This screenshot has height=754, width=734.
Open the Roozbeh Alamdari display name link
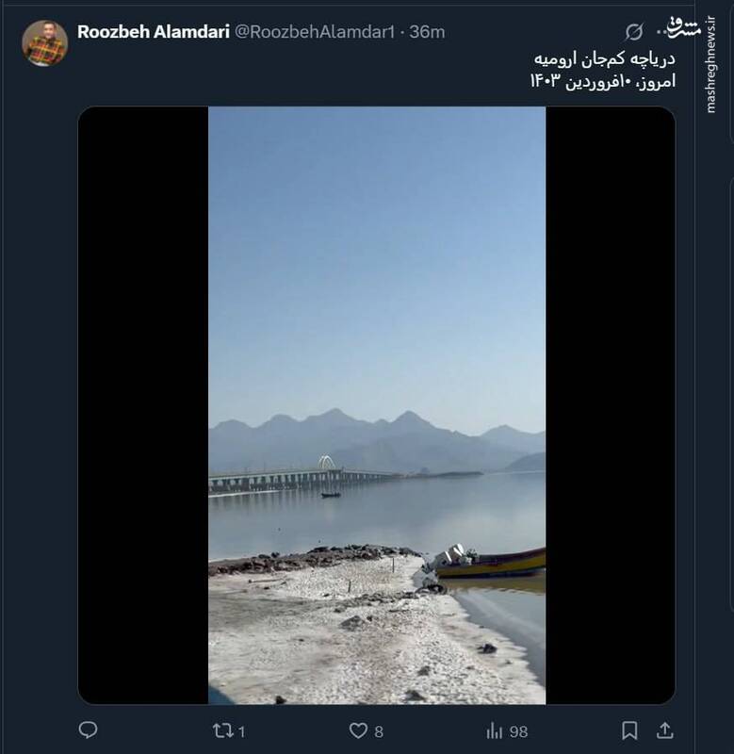(154, 32)
